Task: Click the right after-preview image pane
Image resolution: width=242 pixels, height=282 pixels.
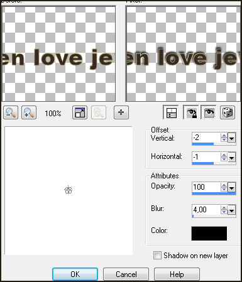Action: coord(183,54)
